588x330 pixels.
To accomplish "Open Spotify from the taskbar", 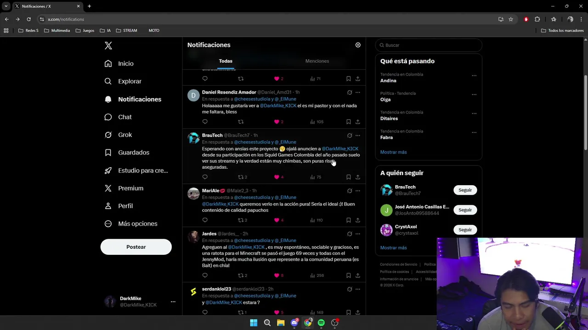I will 321,323.
